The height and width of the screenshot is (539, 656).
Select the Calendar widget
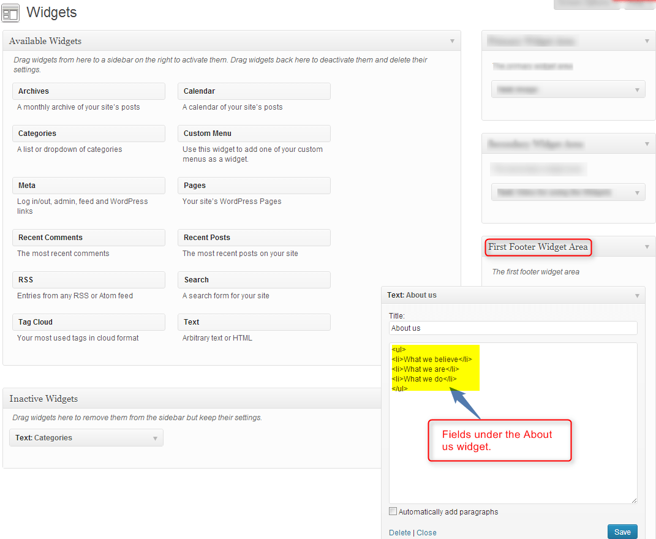(254, 91)
